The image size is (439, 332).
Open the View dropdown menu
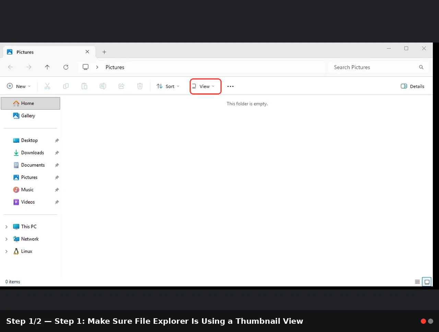[203, 86]
